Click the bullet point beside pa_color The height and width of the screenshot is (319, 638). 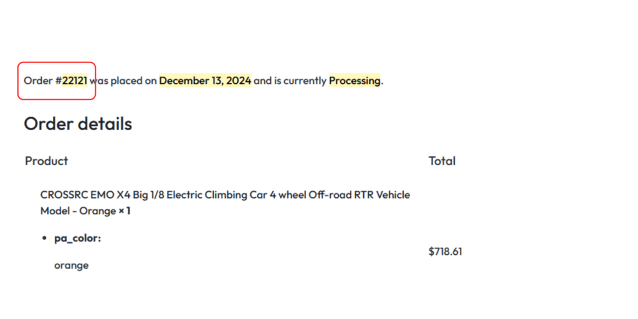(x=44, y=239)
